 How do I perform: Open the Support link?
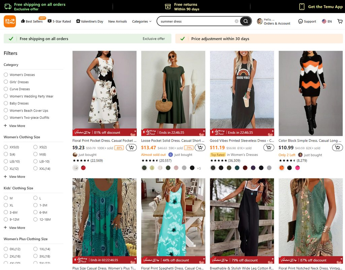coord(307,22)
